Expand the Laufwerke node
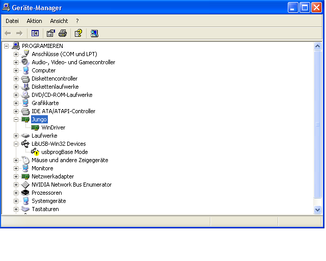This screenshot has width=326, height=261. point(16,136)
